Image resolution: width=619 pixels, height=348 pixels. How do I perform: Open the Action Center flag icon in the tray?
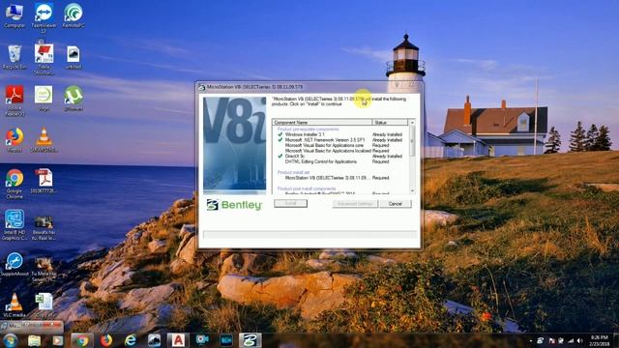click(x=551, y=340)
